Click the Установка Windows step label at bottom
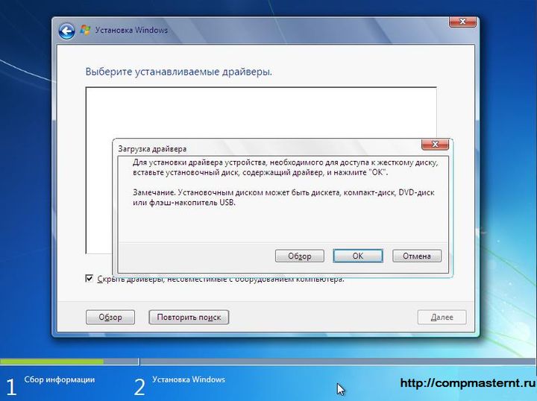Screen dimensions: 537x401 pyautogui.click(x=189, y=379)
